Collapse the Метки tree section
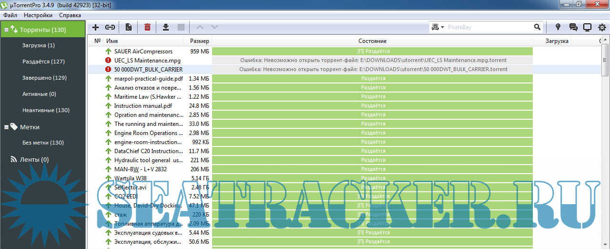 click(x=6, y=127)
